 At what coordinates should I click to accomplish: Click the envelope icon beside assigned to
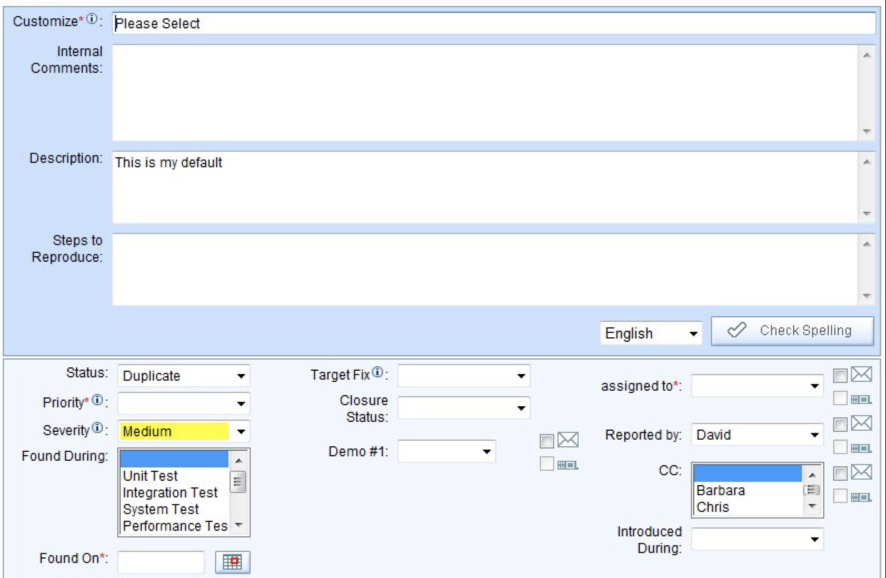point(861,375)
